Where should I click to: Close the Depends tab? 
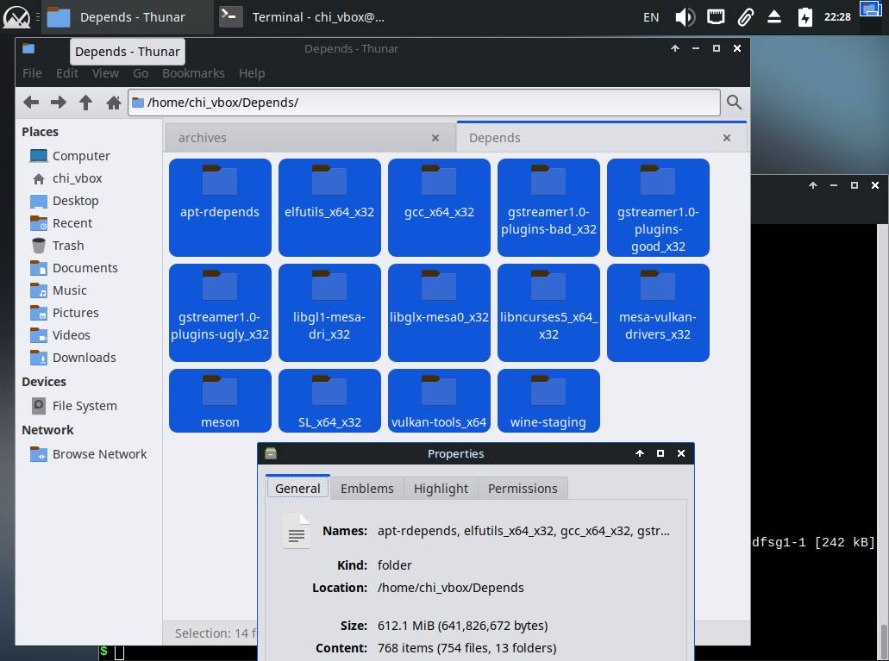pos(727,138)
